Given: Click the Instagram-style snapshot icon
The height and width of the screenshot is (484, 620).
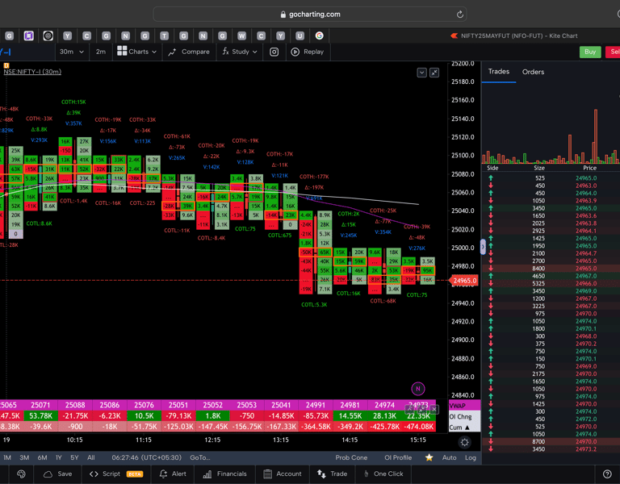Looking at the screenshot, I should click(274, 52).
